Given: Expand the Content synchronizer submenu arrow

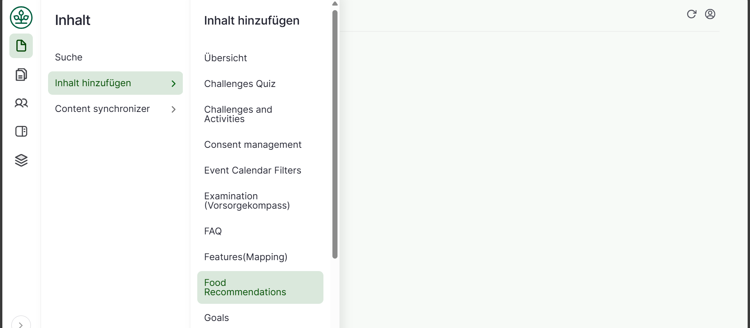Looking at the screenshot, I should tap(173, 109).
